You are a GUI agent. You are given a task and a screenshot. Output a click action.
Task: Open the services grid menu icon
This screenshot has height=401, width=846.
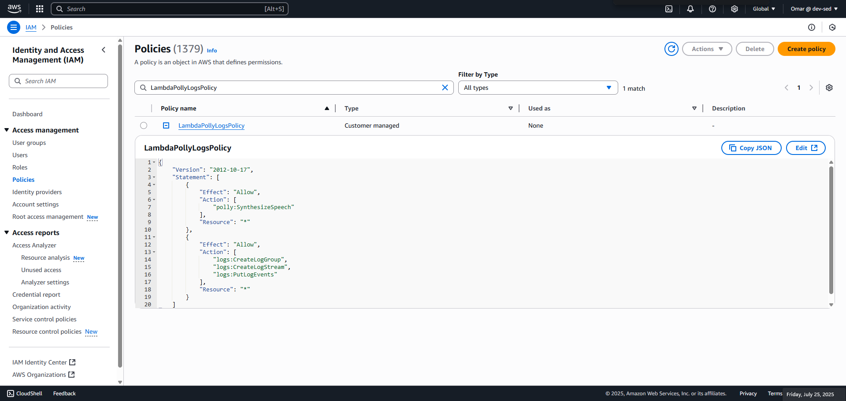coord(40,9)
